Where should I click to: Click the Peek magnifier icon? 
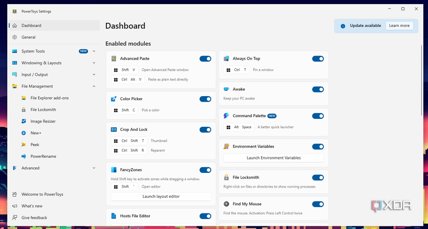click(x=24, y=144)
